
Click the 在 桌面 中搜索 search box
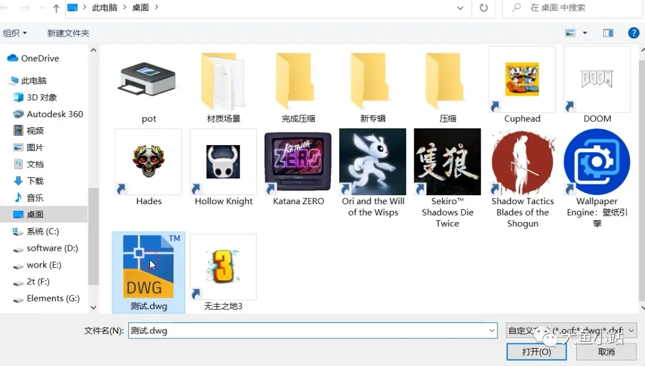[573, 8]
